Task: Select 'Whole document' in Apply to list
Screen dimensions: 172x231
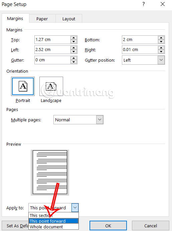Action: pyautogui.click(x=53, y=227)
